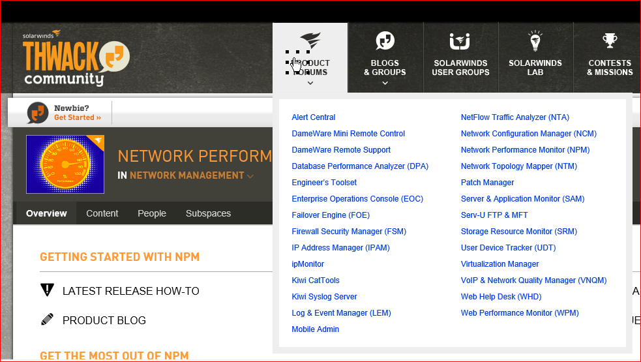The image size is (641, 362).
Task: Click 'Get the Most Out of NPM' heading
Action: pyautogui.click(x=115, y=355)
